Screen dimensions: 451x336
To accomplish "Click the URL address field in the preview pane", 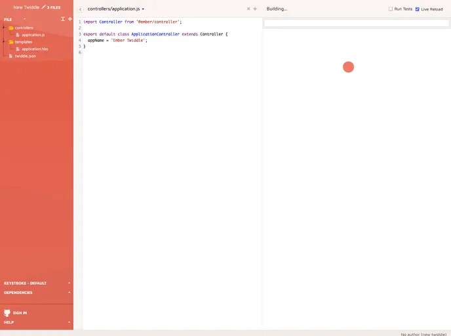I will pos(357,23).
